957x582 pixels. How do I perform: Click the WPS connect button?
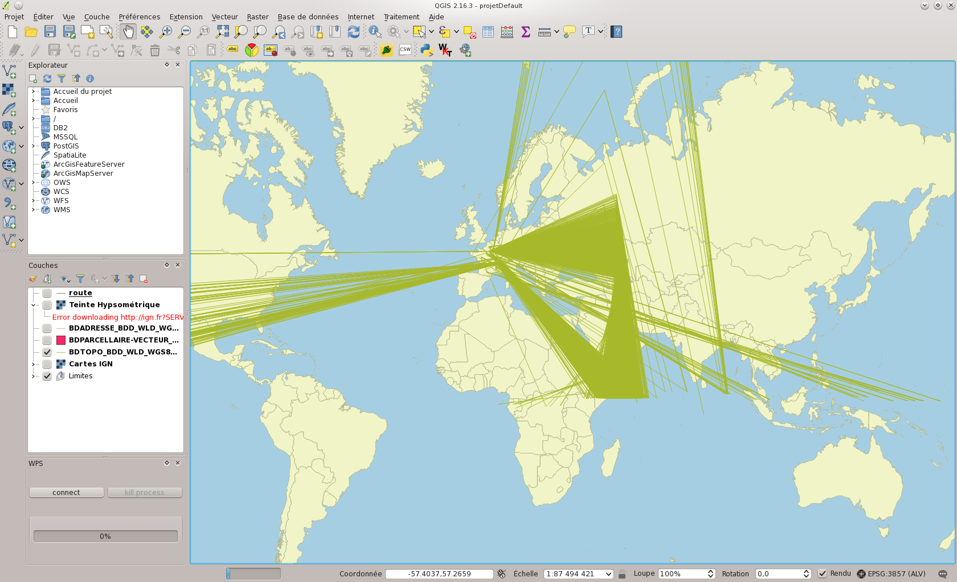point(67,493)
